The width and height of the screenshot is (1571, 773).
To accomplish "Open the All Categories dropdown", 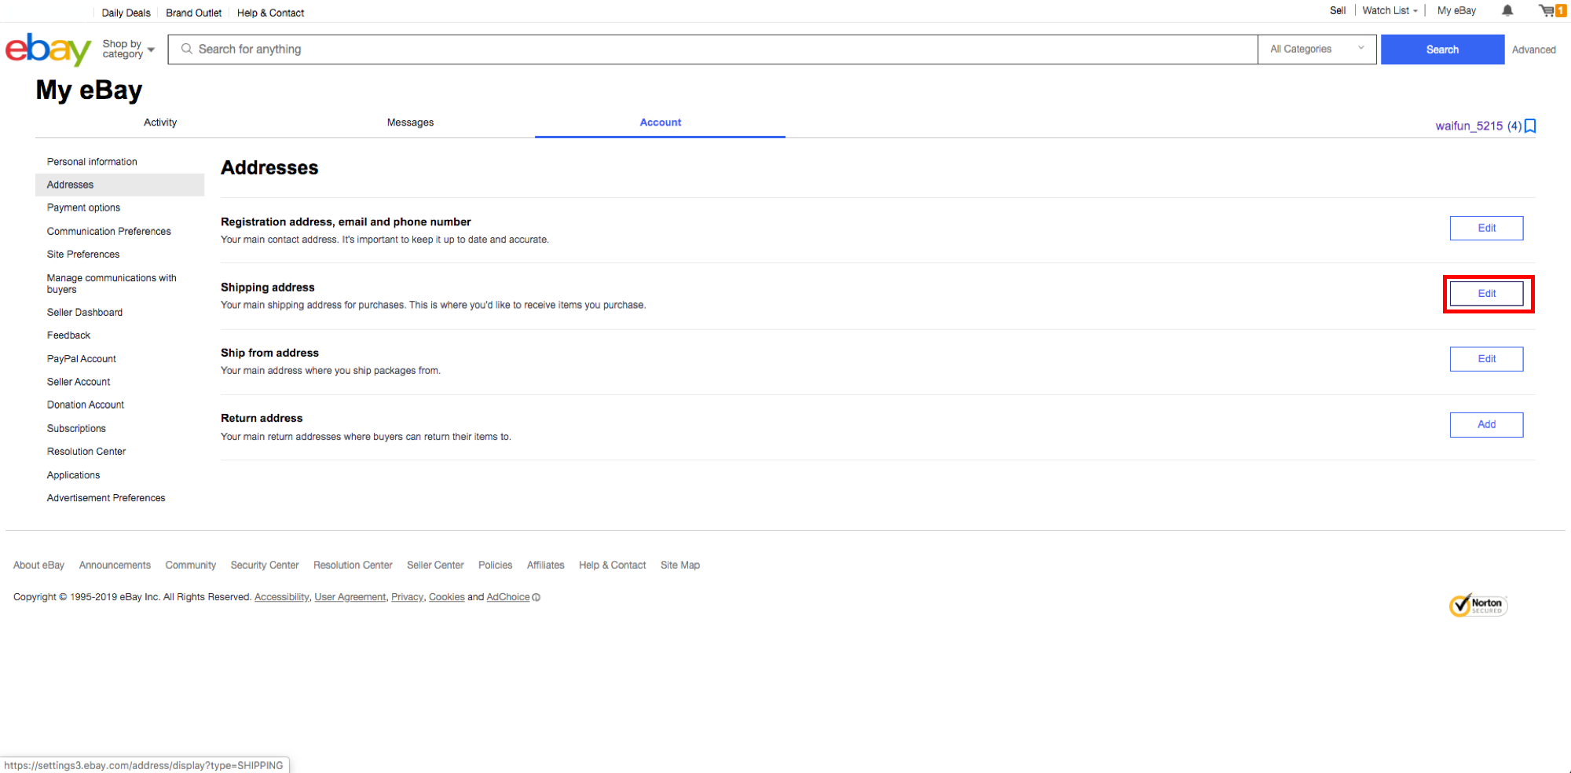I will [x=1317, y=49].
